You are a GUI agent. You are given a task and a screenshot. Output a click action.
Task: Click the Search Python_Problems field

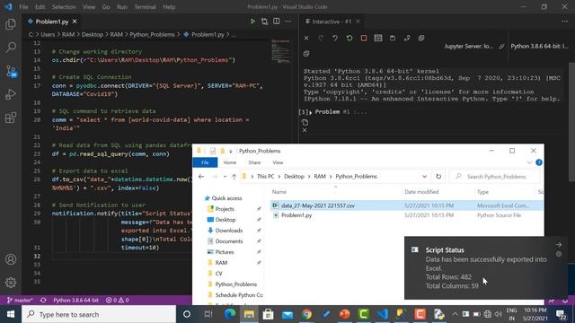click(x=496, y=177)
